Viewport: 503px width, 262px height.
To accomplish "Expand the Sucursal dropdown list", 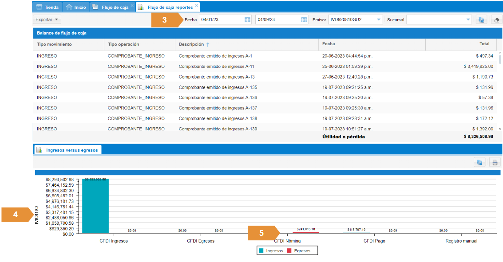I will (x=468, y=20).
